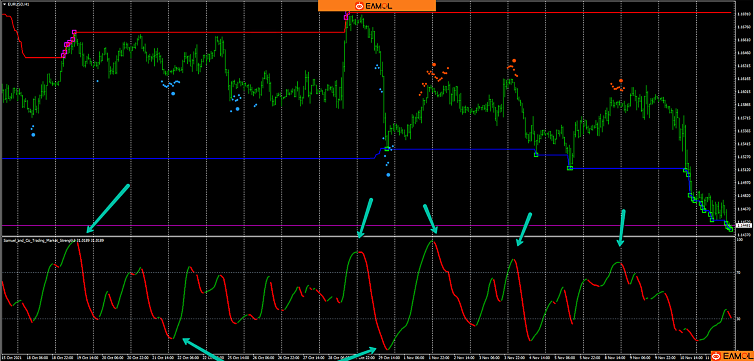Viewport: 754px width, 361px height.
Task: Click the teal arrow pointing to the 3 Nov 22:00 peak
Action: 525,229
